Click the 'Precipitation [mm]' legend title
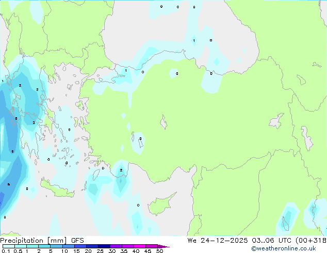This screenshot has width=327, height=253. click(34, 241)
